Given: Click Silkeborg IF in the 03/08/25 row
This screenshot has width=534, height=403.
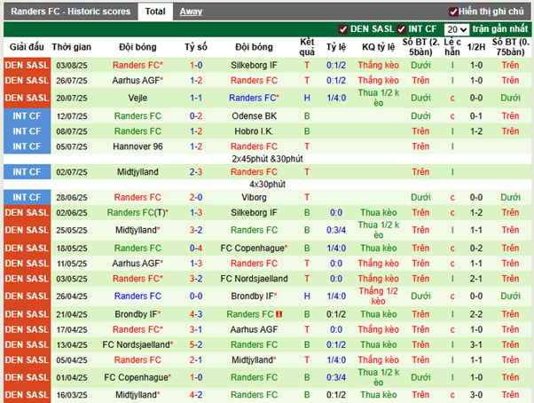Looking at the screenshot, I should pyautogui.click(x=254, y=65).
